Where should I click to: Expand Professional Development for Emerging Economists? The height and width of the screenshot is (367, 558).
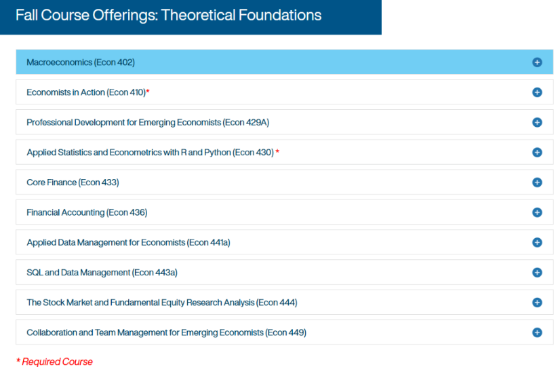148,123
